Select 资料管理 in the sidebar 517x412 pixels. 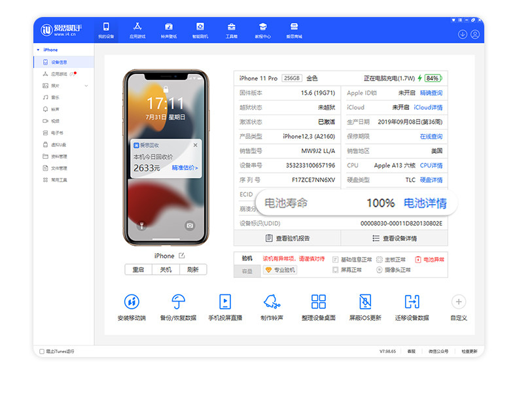63,156
